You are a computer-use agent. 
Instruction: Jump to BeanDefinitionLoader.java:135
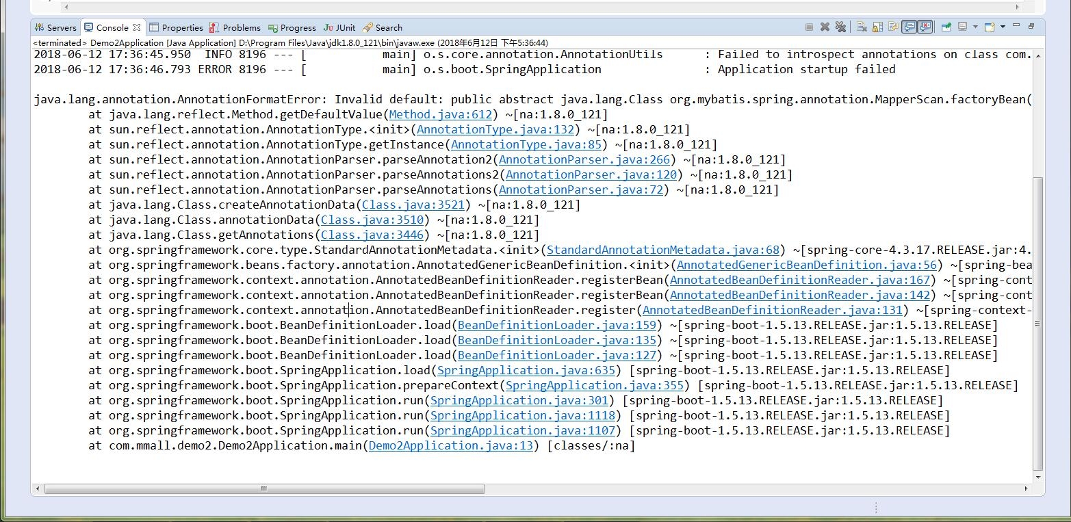[x=557, y=340]
